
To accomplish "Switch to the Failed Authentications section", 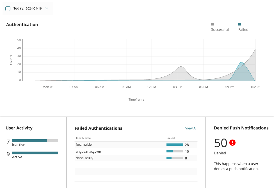I will click(x=98, y=128).
